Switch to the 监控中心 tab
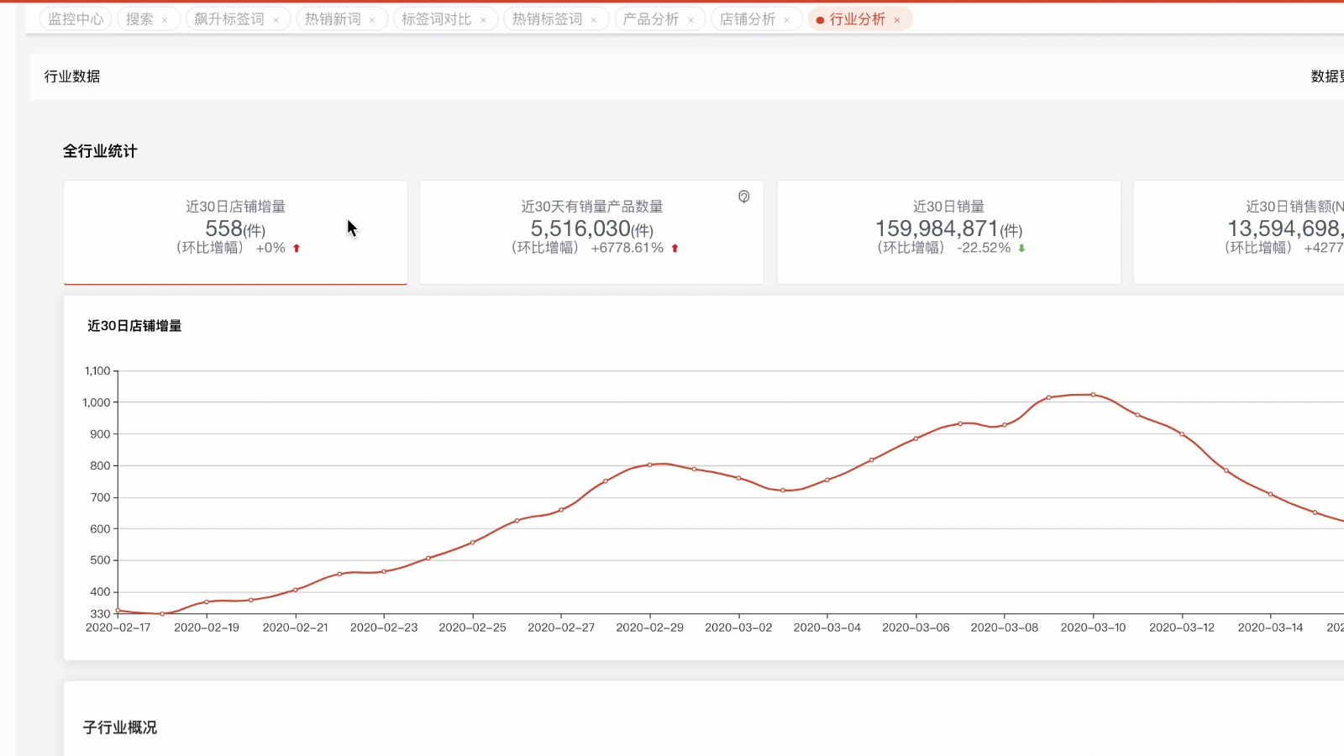 pos(76,19)
